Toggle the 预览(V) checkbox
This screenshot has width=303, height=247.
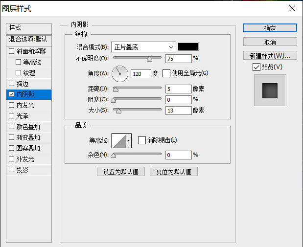(x=256, y=67)
